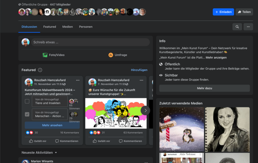This screenshot has height=163, width=258.
Task: Uncheck the Menschen - Aktion option
Action: [27, 114]
